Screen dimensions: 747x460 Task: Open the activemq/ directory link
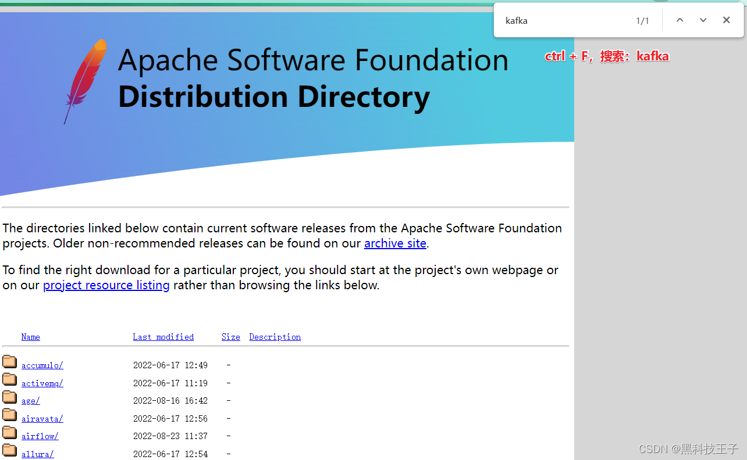[42, 383]
